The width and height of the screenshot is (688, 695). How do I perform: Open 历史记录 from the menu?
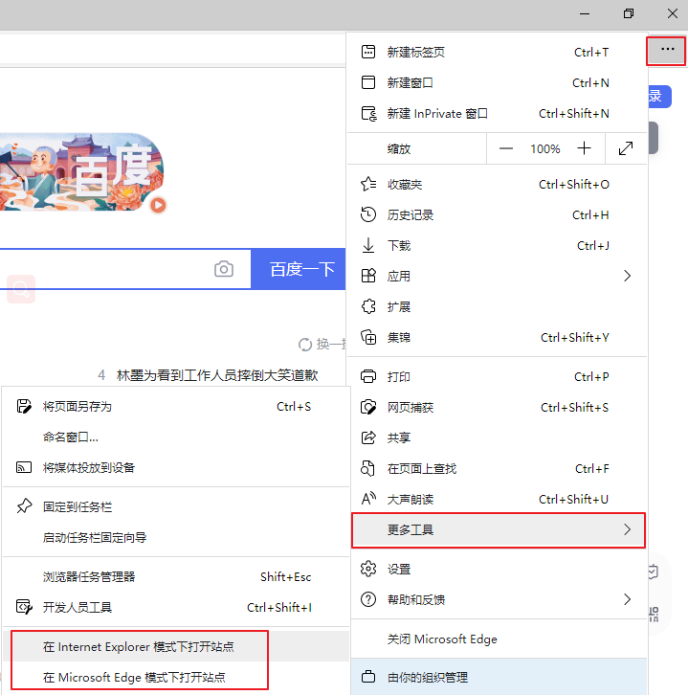[x=497, y=214]
